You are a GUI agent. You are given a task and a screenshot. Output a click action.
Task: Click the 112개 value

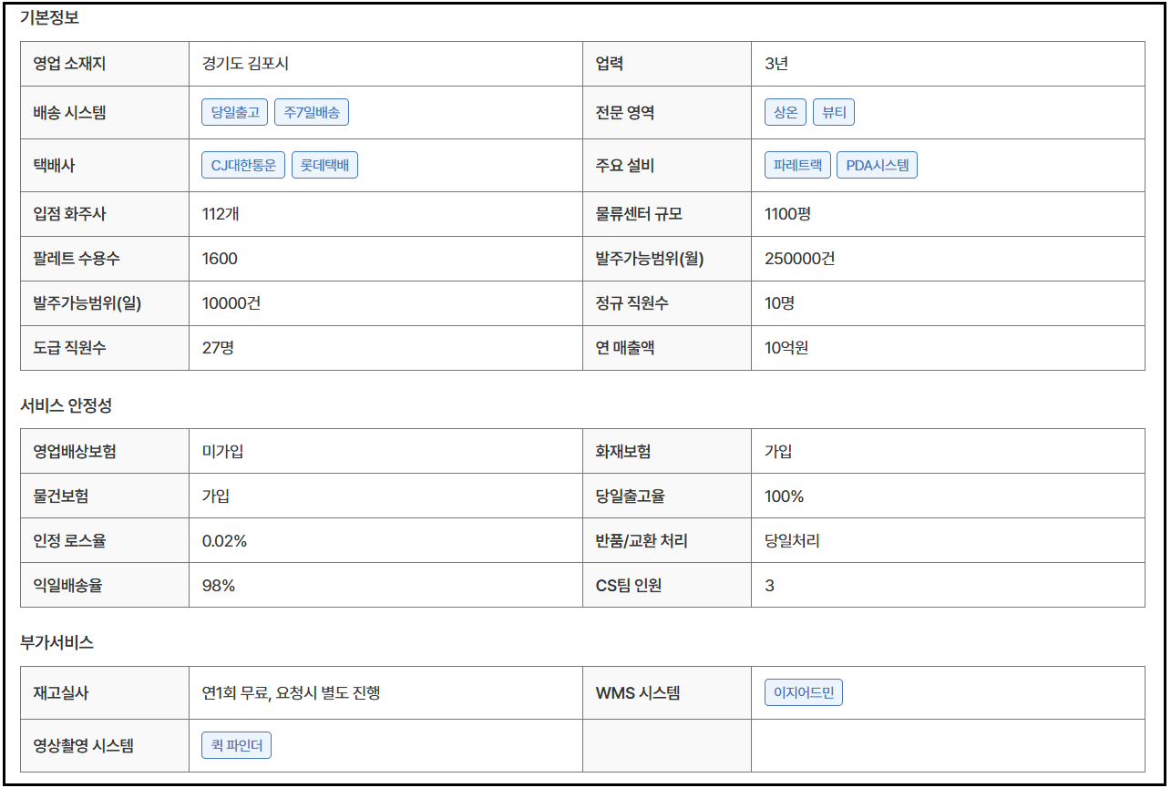[221, 214]
